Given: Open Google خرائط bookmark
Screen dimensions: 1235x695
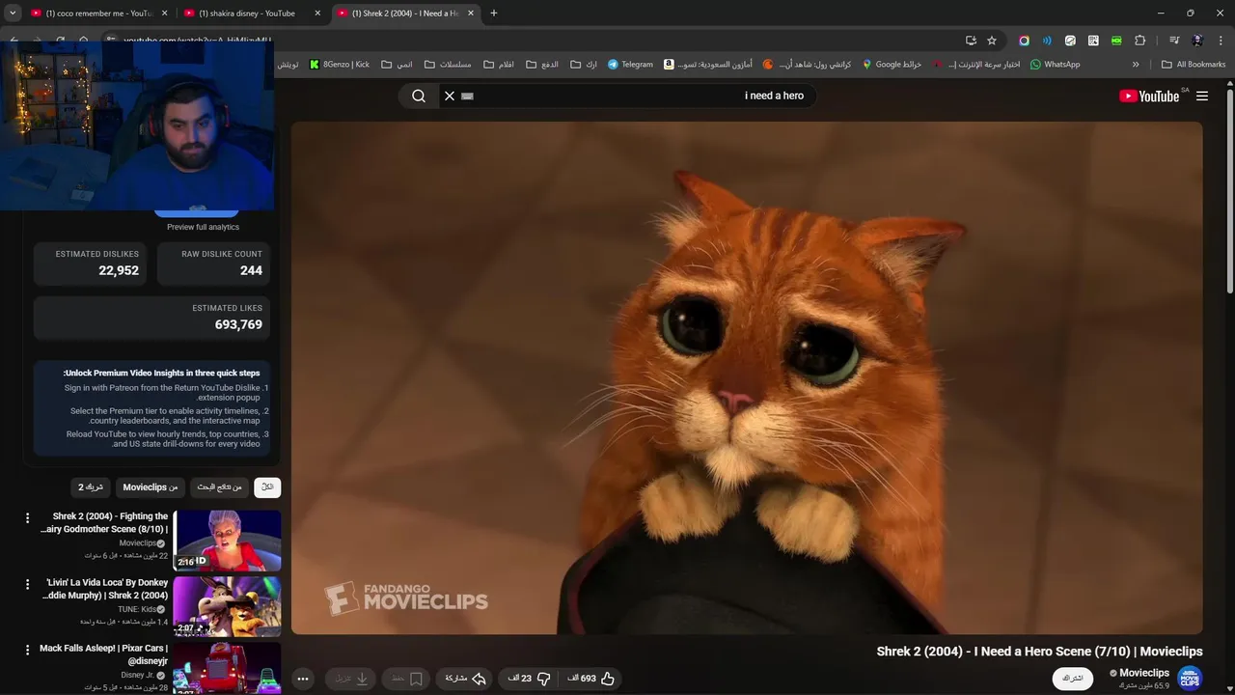Looking at the screenshot, I should click(x=892, y=65).
